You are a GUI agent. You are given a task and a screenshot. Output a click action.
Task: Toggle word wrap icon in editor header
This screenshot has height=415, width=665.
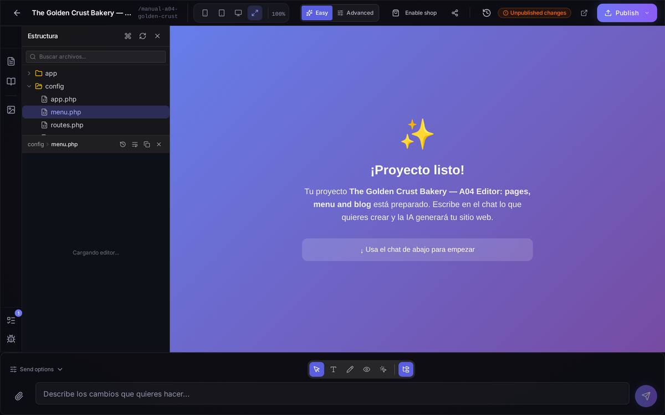135,144
